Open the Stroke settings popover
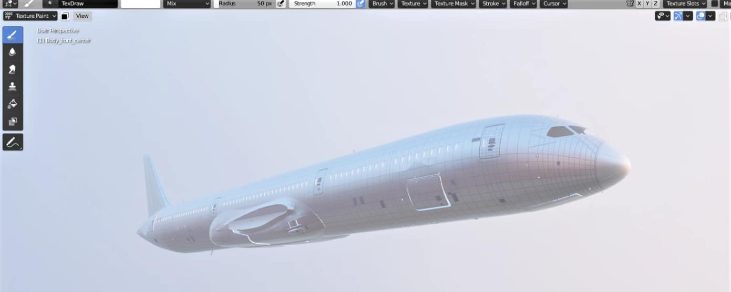 pyautogui.click(x=493, y=4)
